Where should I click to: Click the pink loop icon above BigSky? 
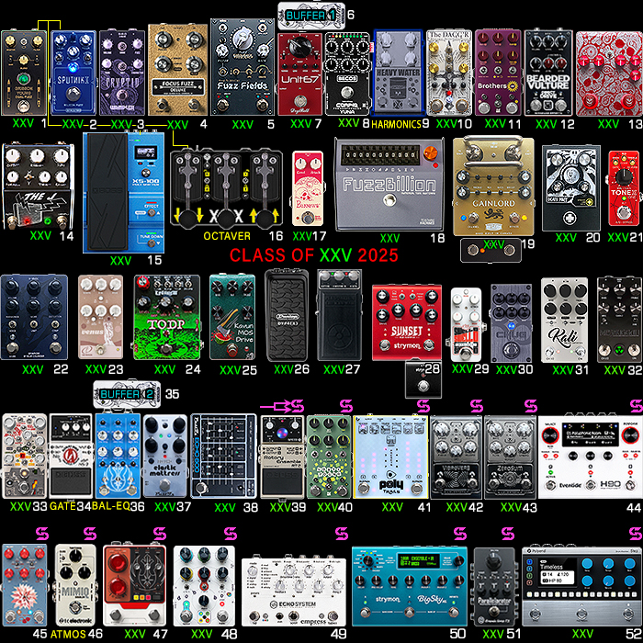[x=460, y=534]
